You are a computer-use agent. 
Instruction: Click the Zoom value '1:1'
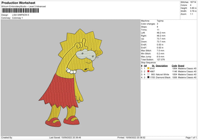coord(191,14)
